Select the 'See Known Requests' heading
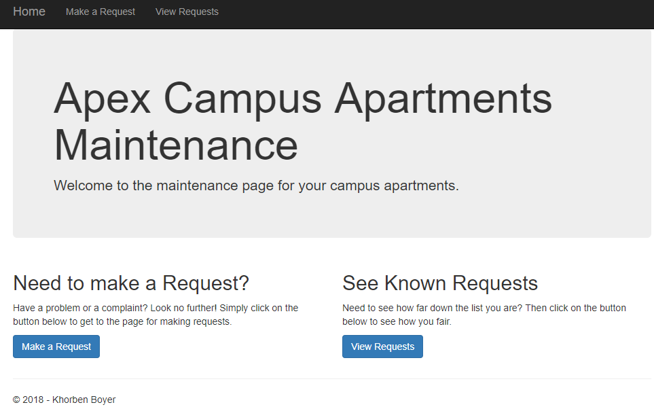This screenshot has height=407, width=654. [440, 283]
